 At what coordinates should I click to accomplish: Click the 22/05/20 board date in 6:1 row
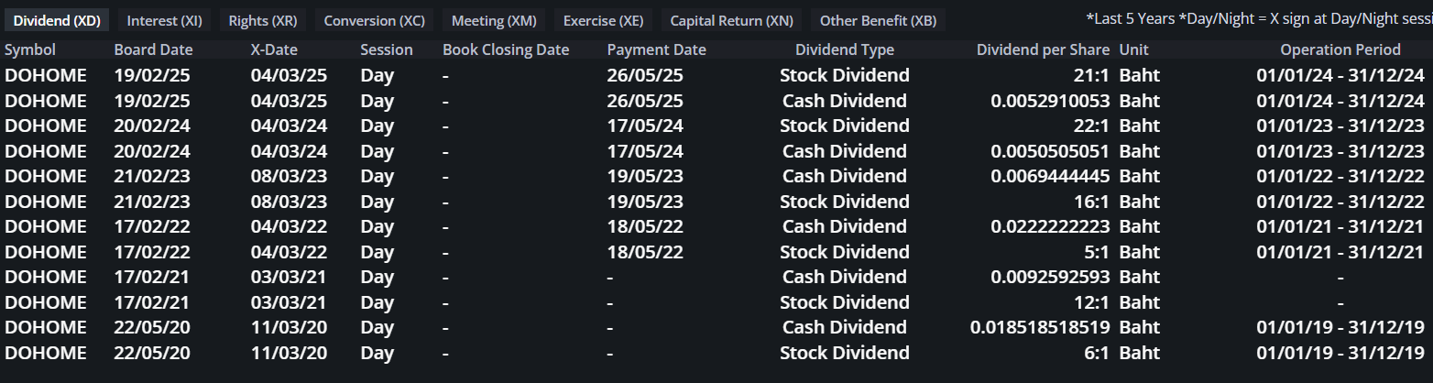click(x=152, y=353)
